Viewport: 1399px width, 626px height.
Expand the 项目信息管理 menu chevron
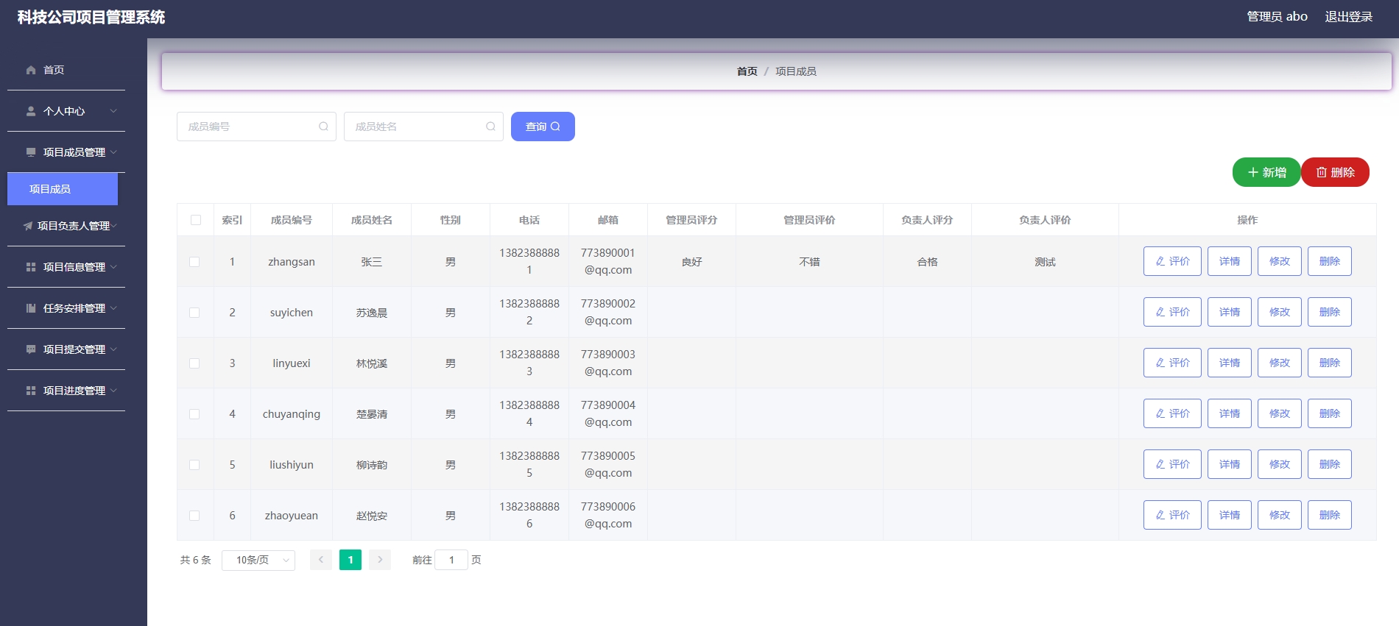[x=113, y=267]
